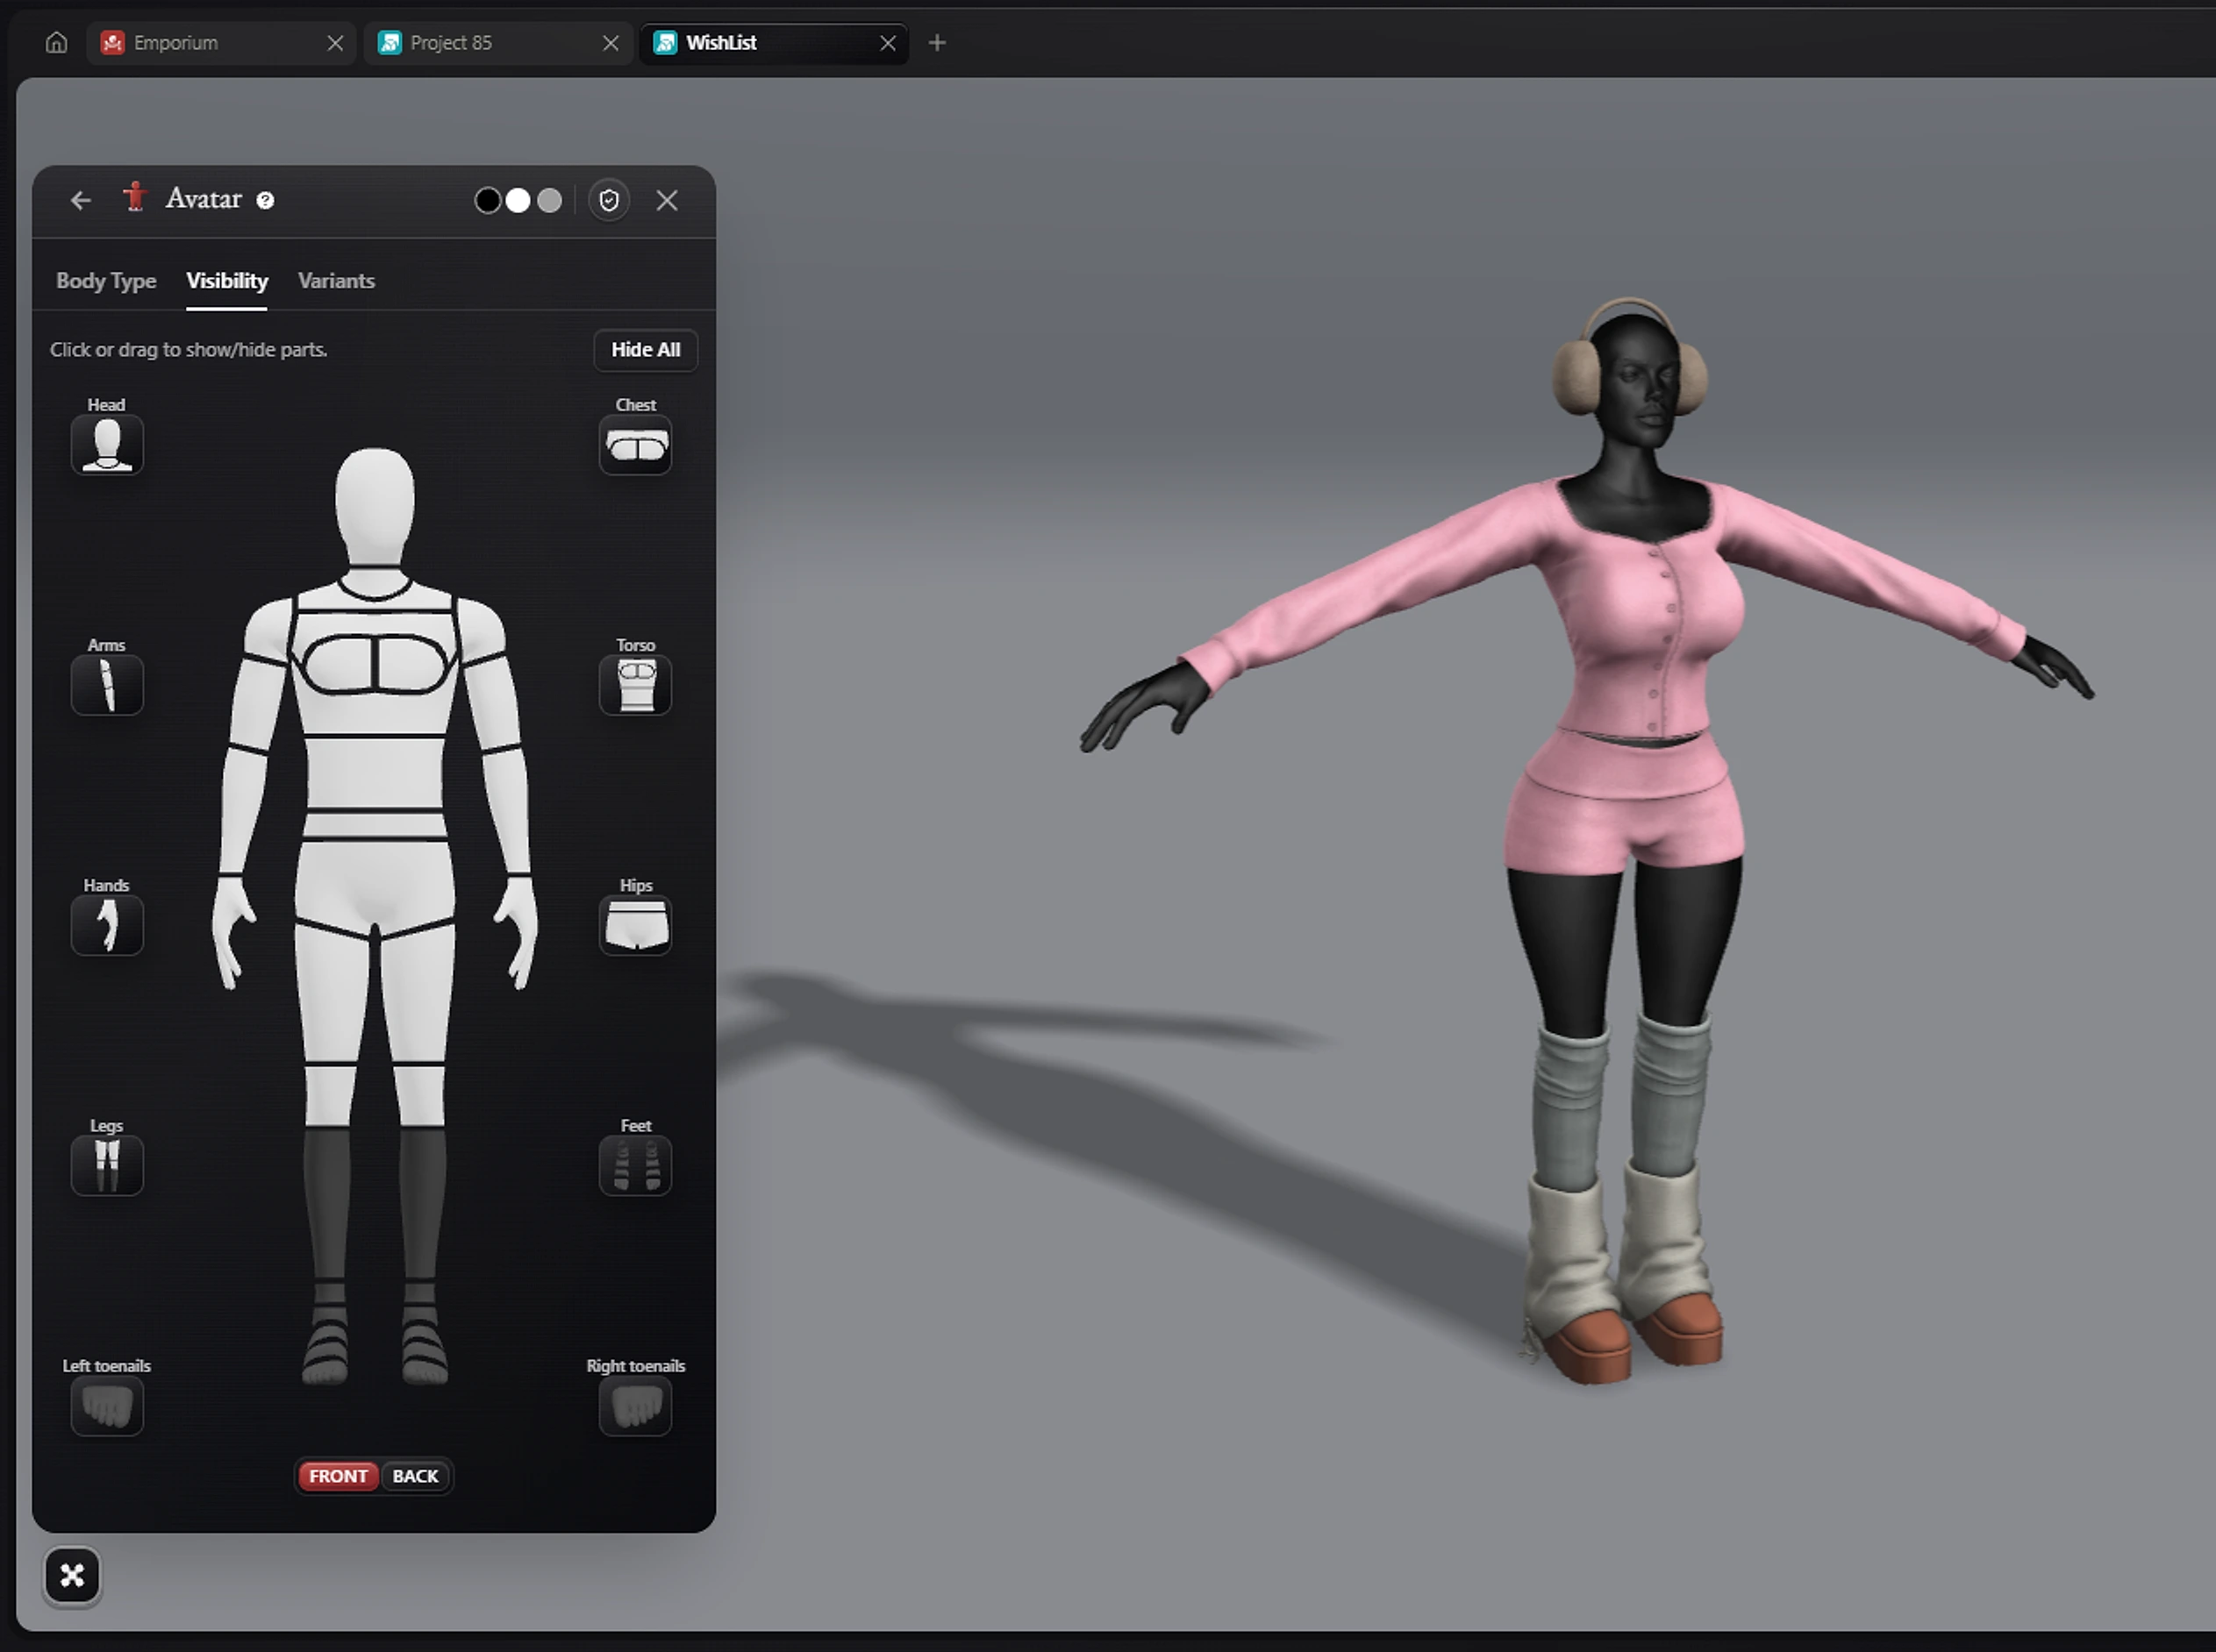
Task: Close the Avatar panel
Action: point(668,201)
